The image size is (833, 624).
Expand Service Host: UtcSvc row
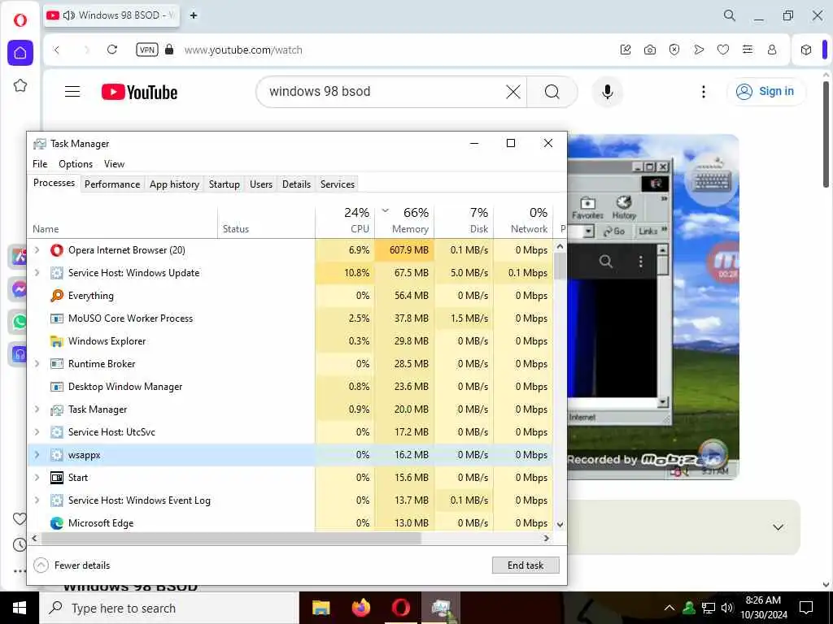tap(37, 432)
